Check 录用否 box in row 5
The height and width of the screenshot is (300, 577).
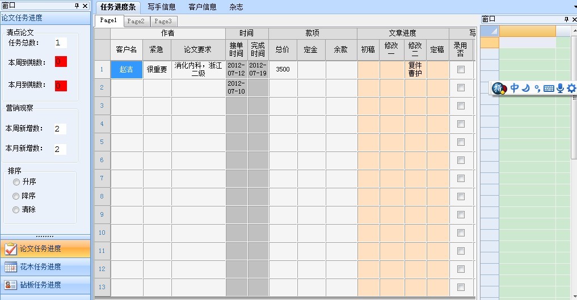tap(461, 142)
